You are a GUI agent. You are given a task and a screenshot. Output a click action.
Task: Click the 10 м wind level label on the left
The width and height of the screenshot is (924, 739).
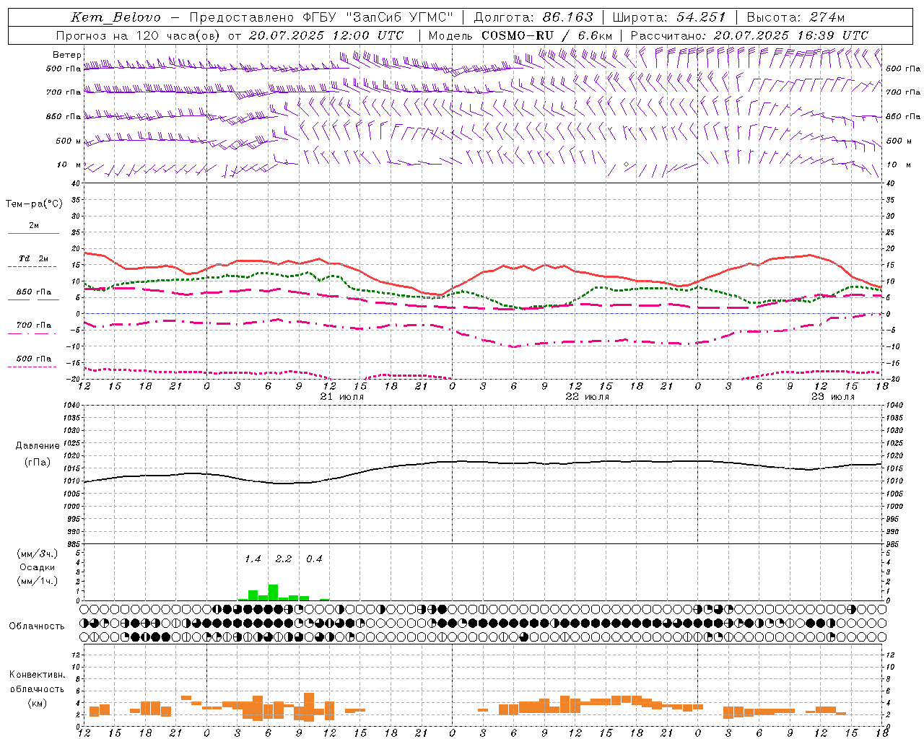coord(69,165)
